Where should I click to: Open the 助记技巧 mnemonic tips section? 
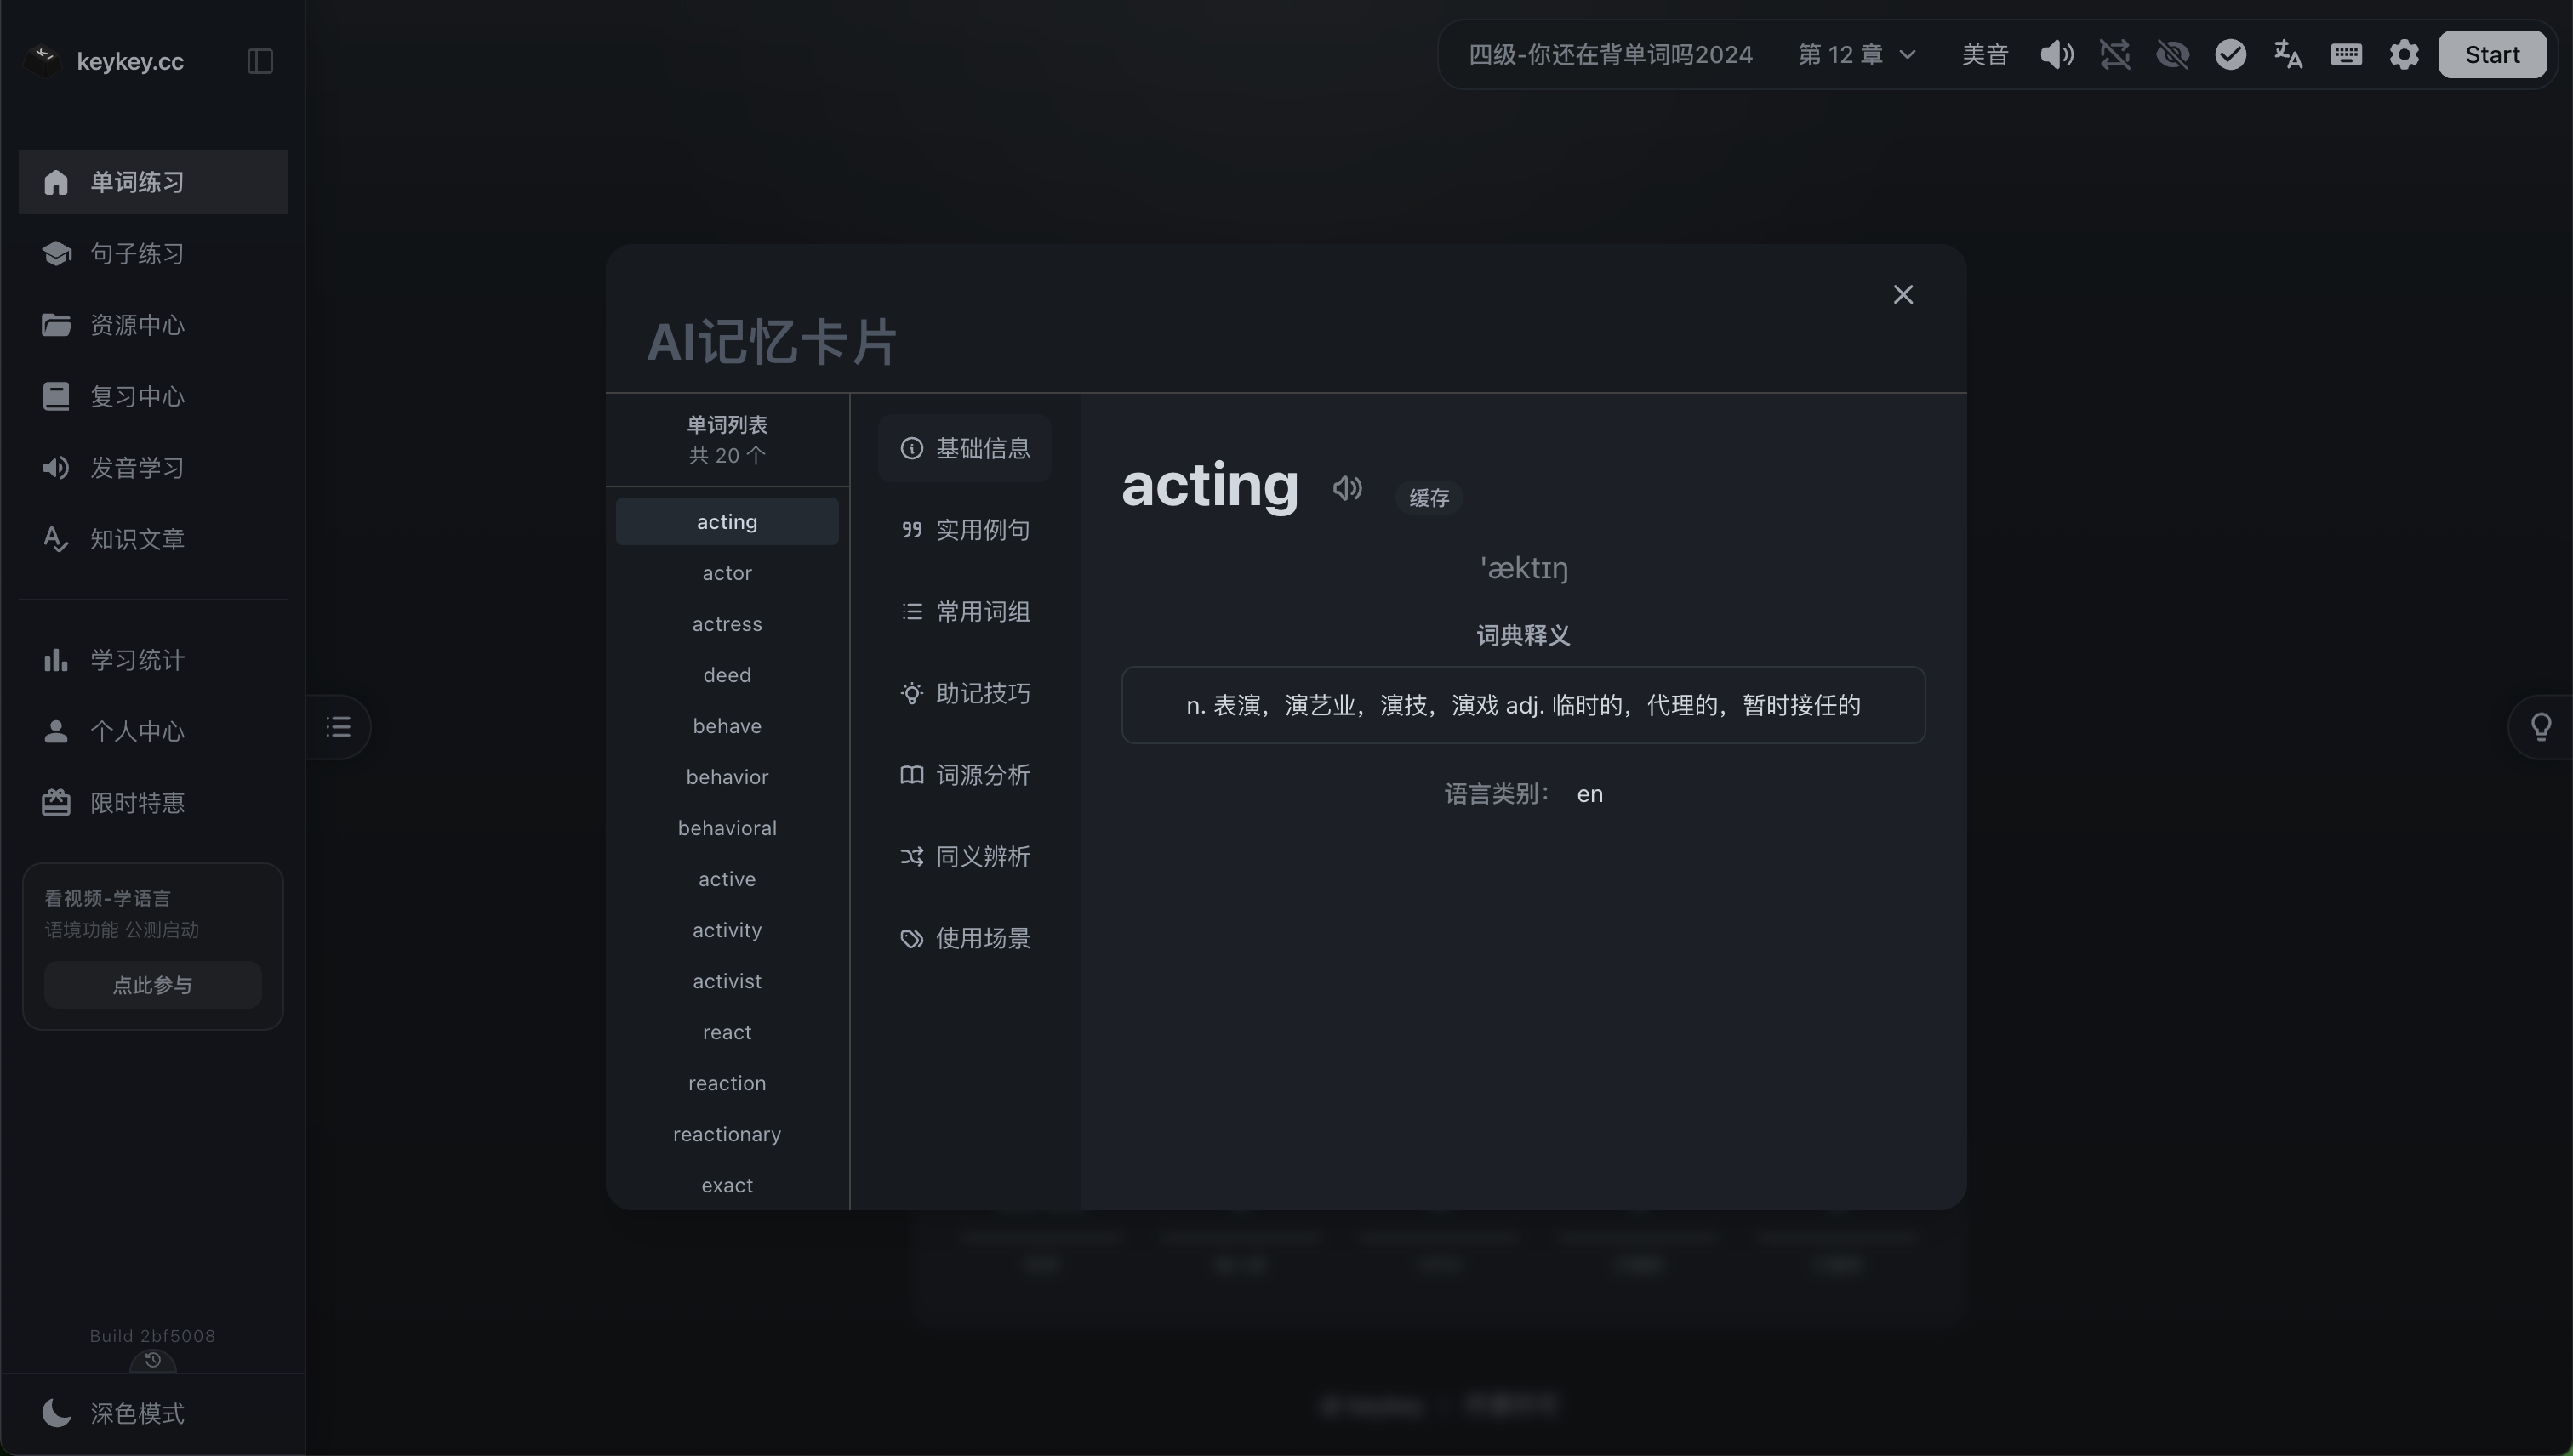click(963, 693)
